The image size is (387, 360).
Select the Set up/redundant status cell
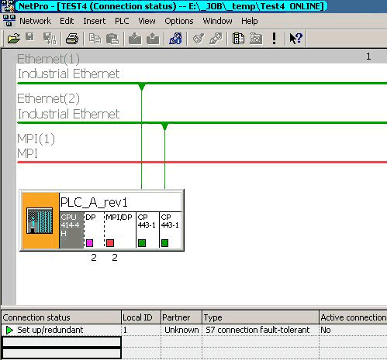point(61,330)
